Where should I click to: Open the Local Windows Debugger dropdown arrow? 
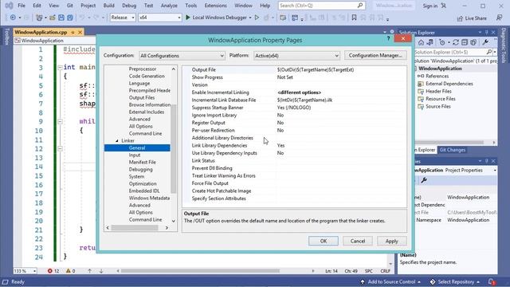click(x=250, y=18)
